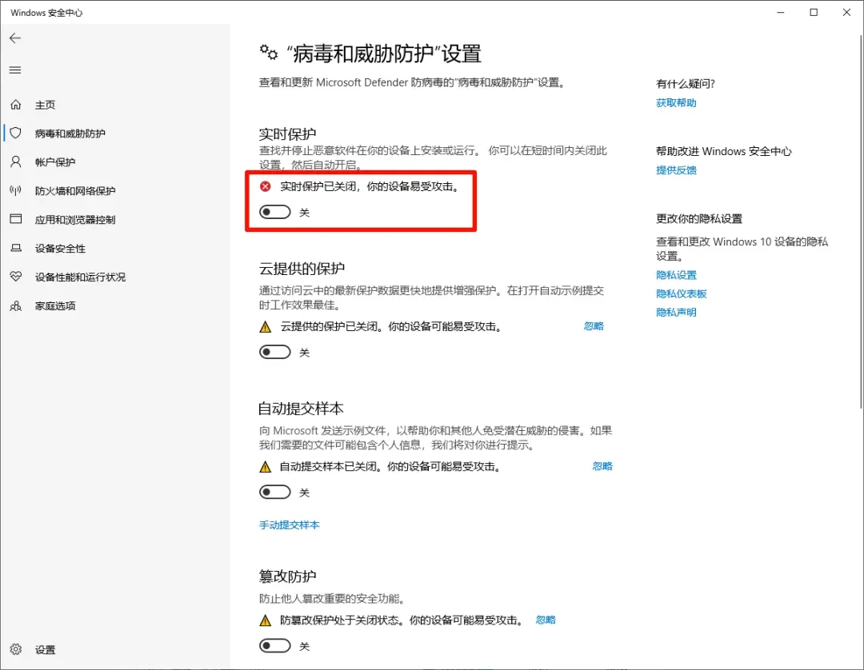Click the gear icon for 设置
This screenshot has height=670, width=864.
click(16, 649)
